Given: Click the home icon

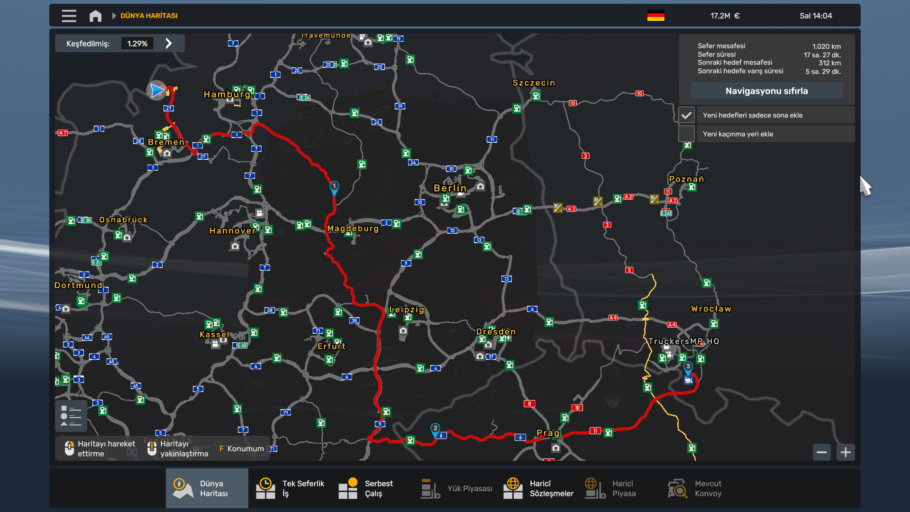Looking at the screenshot, I should click(95, 16).
